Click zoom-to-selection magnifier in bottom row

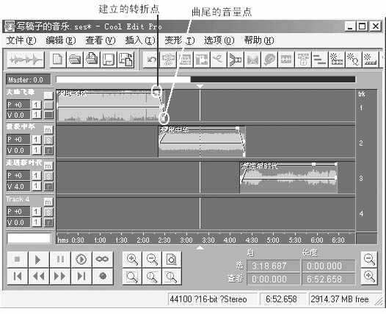(x=132, y=276)
